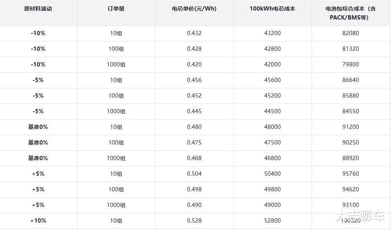Select the 电芯单价(元/Wh) column header
Screen dimensions: 391x230
(x=194, y=9)
